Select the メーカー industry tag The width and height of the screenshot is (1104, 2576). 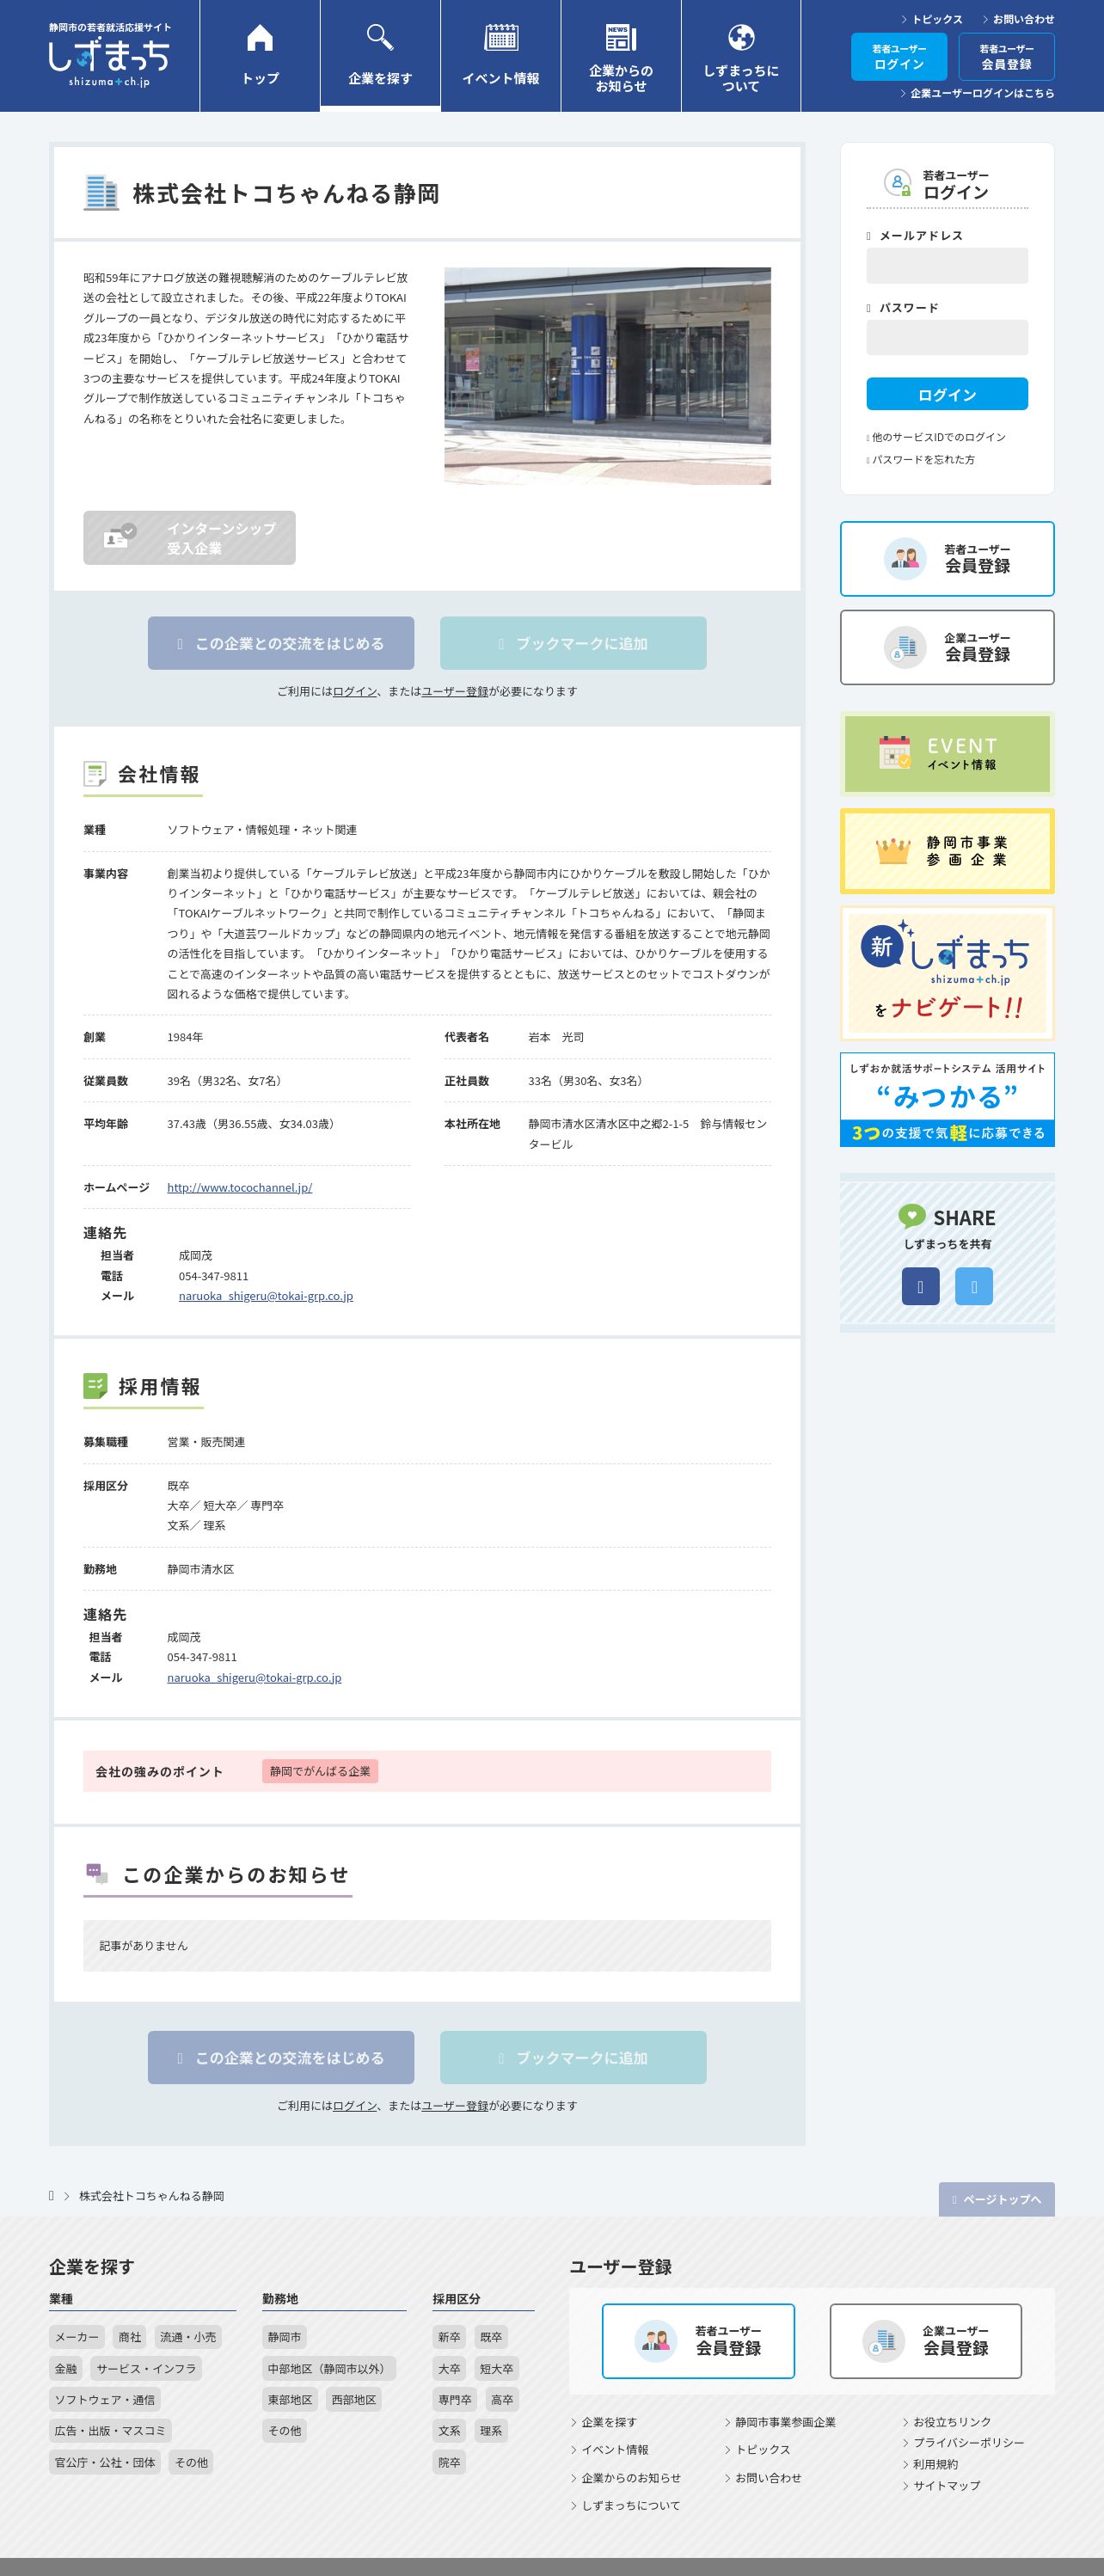pos(77,2337)
